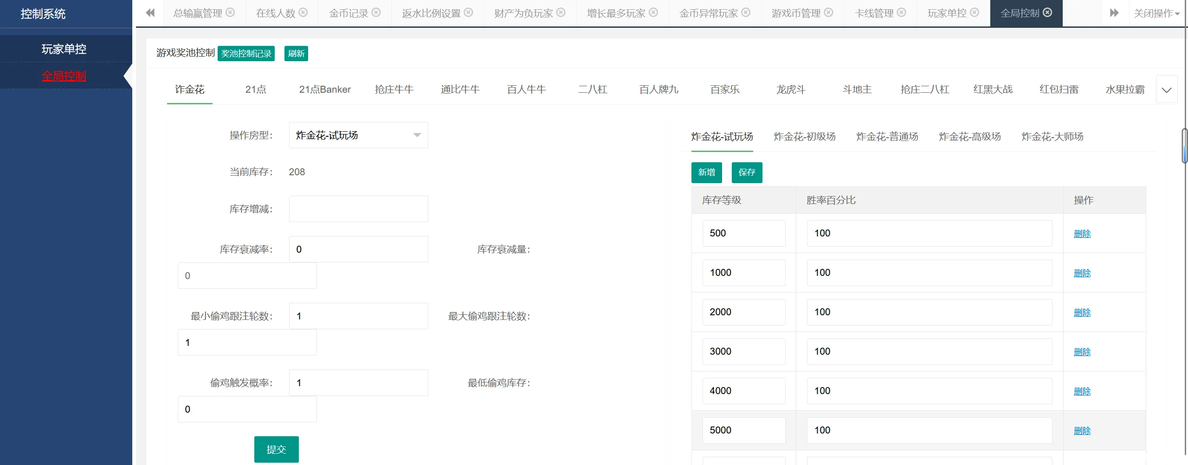1188x465 pixels.
Task: Switch to the 红包扫雷 game tab
Action: click(1059, 89)
